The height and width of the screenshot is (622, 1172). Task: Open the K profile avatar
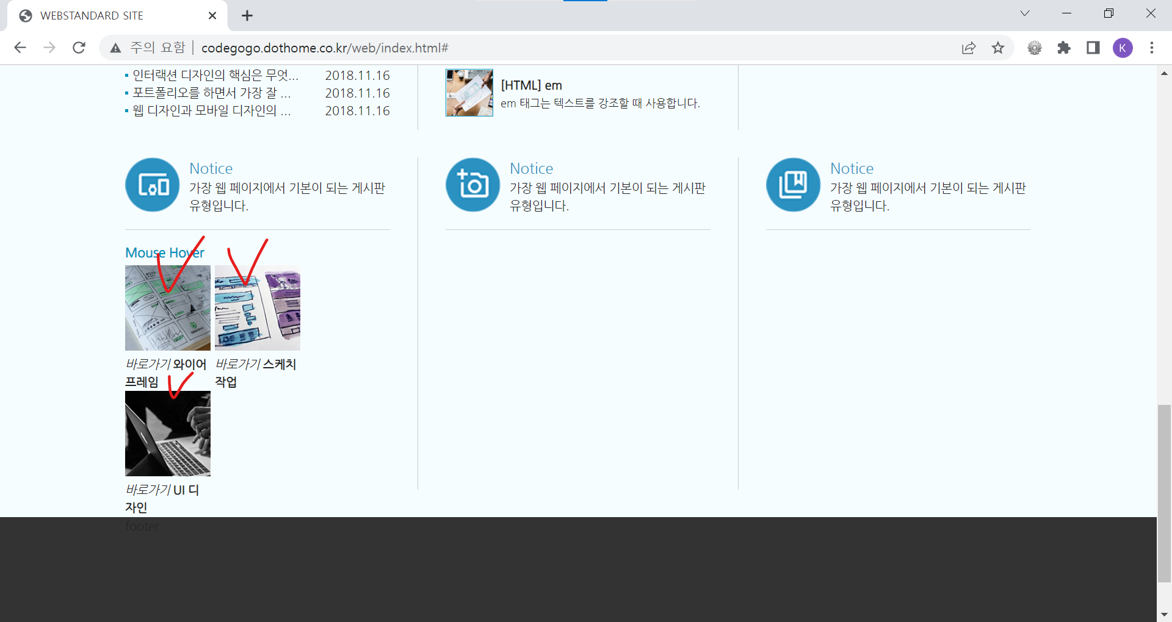1123,48
